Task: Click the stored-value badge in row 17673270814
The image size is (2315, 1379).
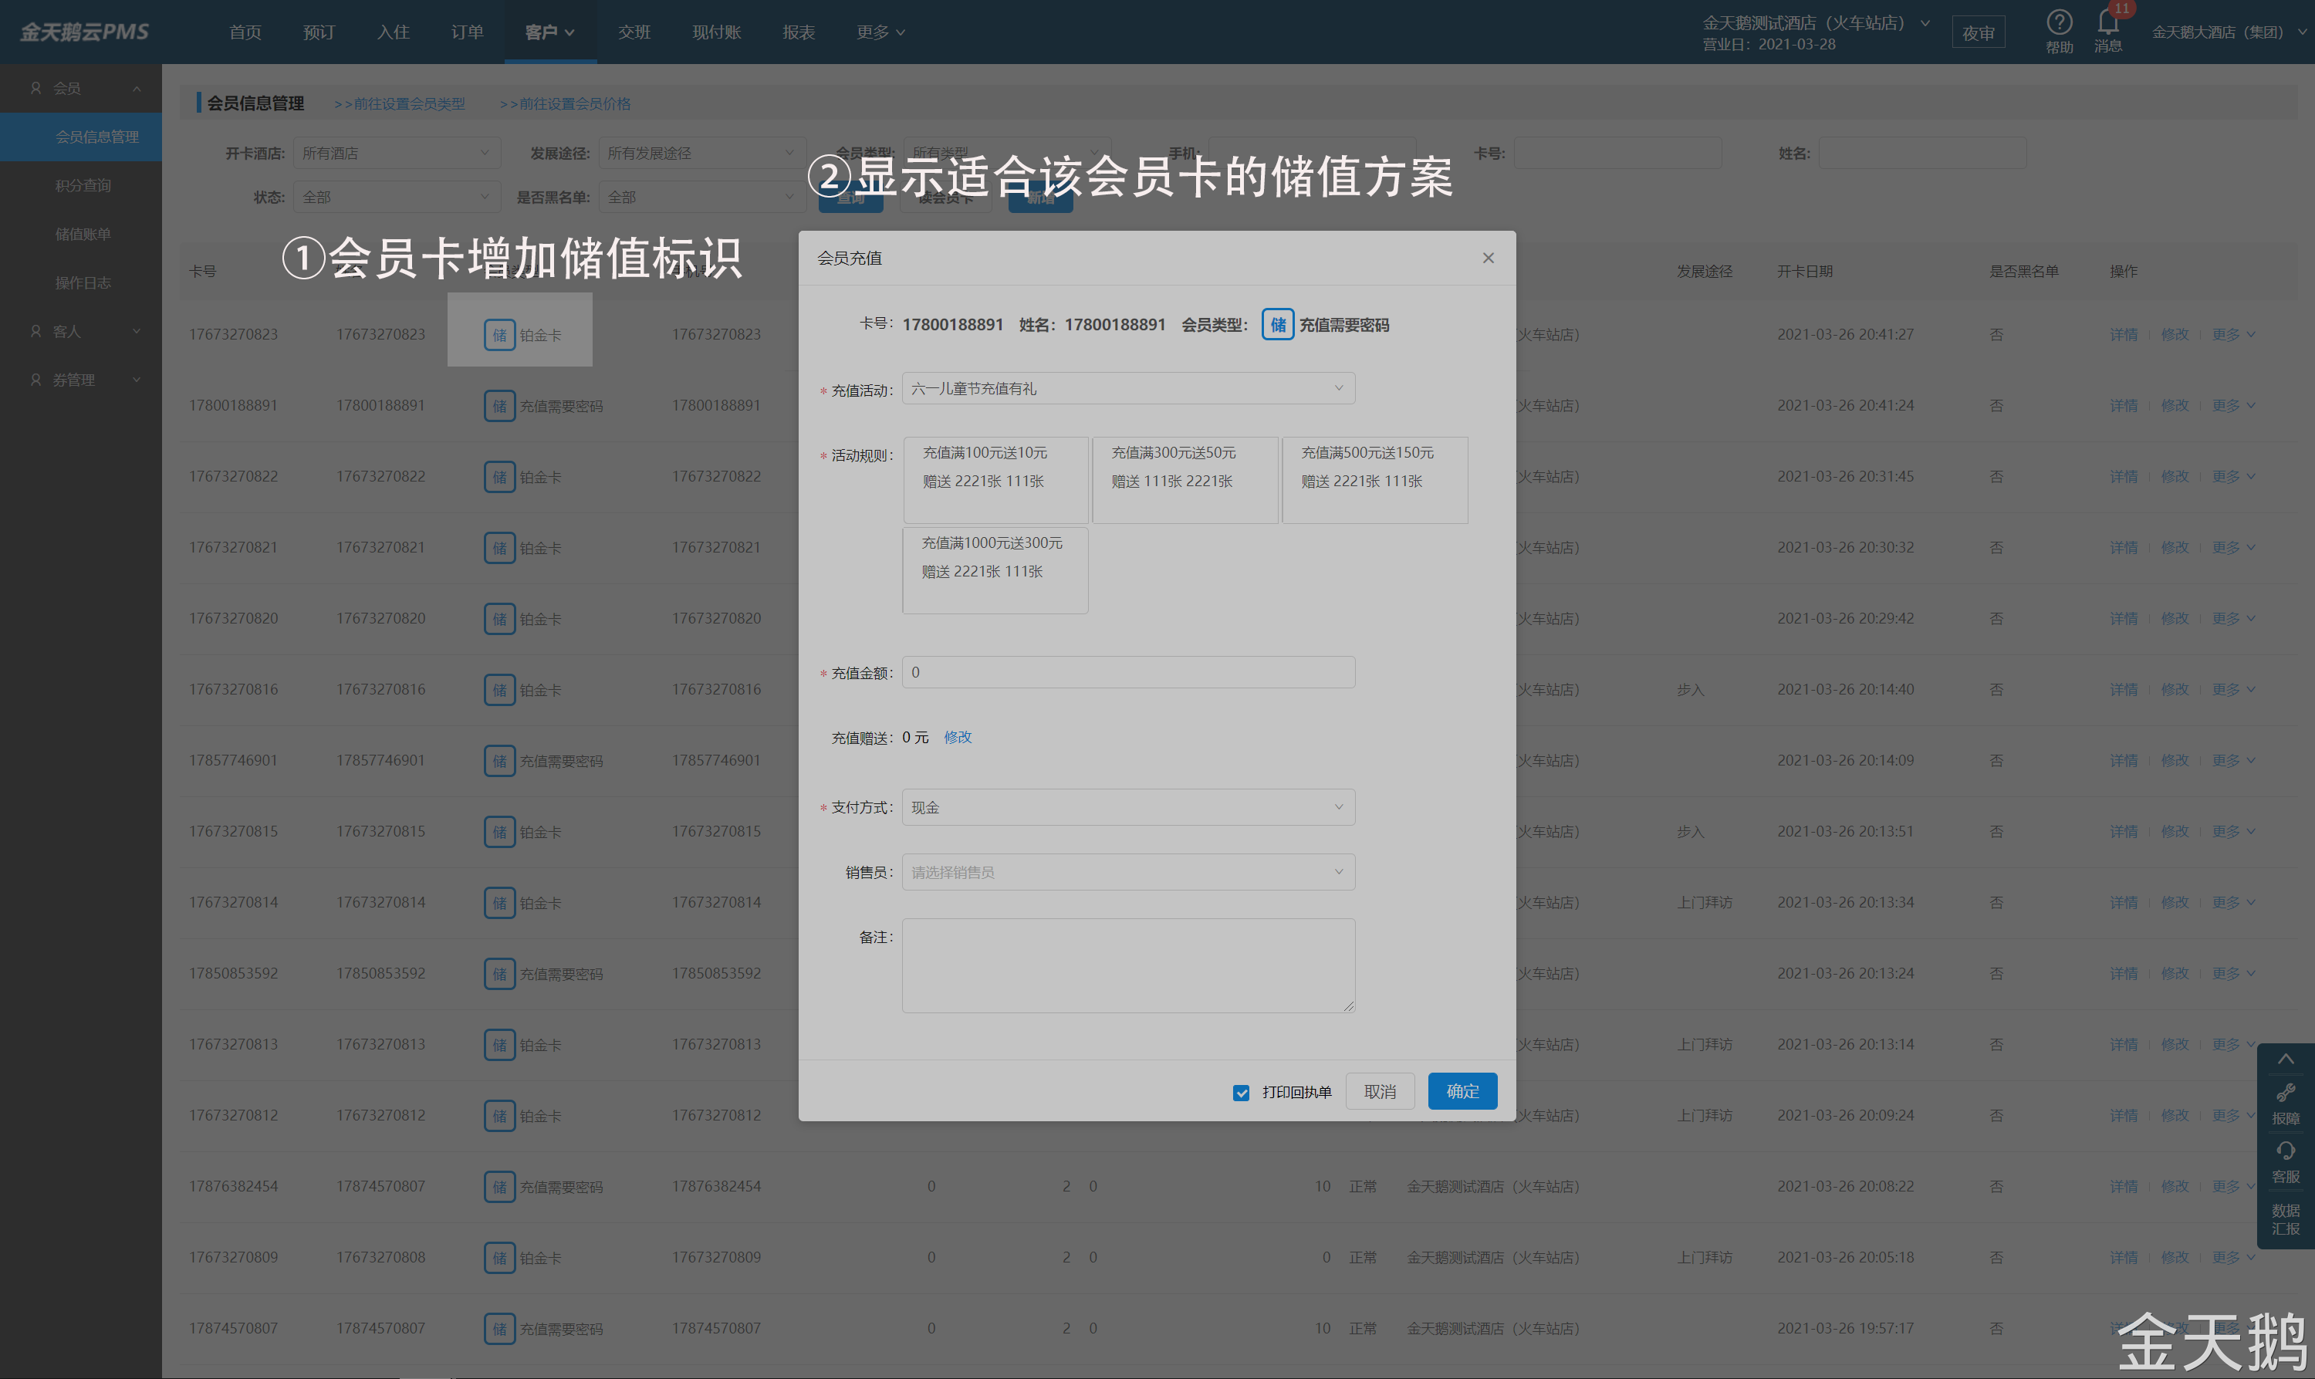Action: click(498, 903)
